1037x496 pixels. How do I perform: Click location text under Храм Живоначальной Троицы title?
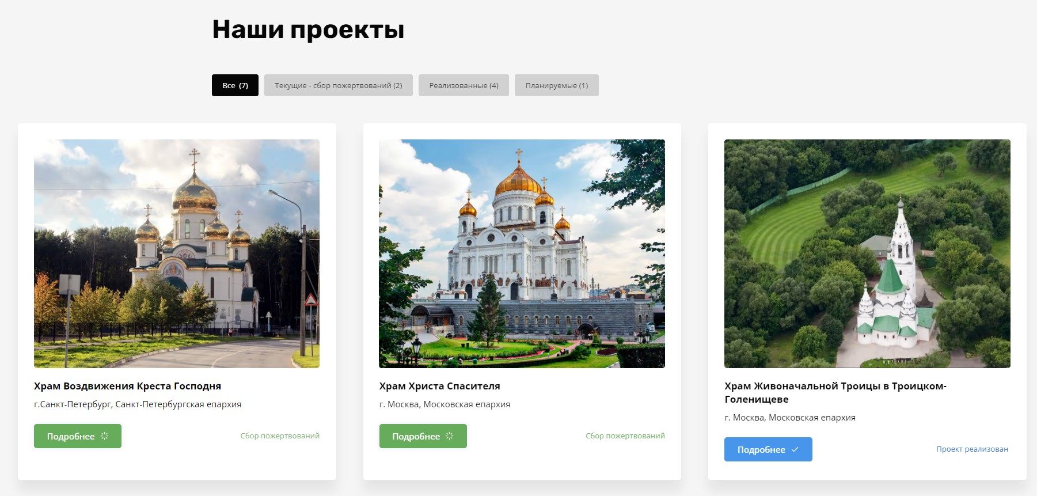[790, 418]
